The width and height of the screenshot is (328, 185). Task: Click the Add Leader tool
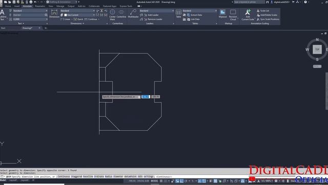pos(151,15)
